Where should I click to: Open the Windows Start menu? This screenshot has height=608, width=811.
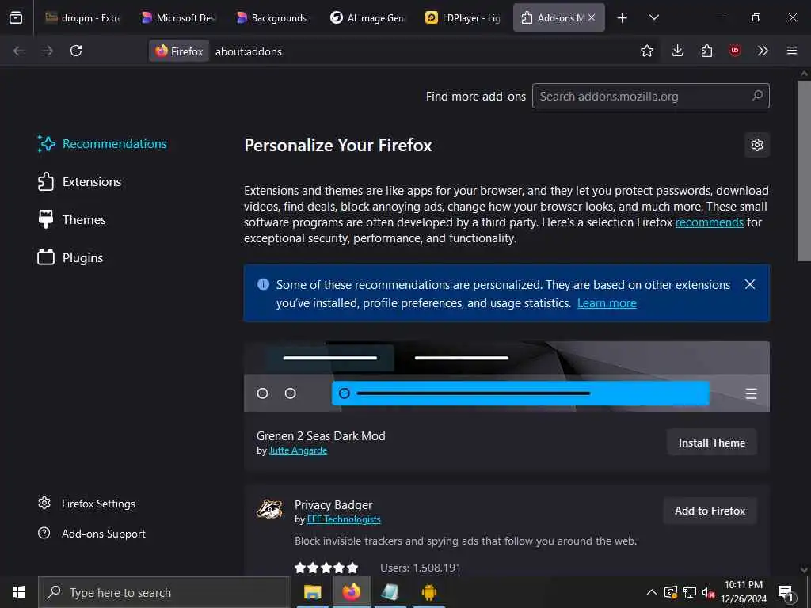(19, 592)
